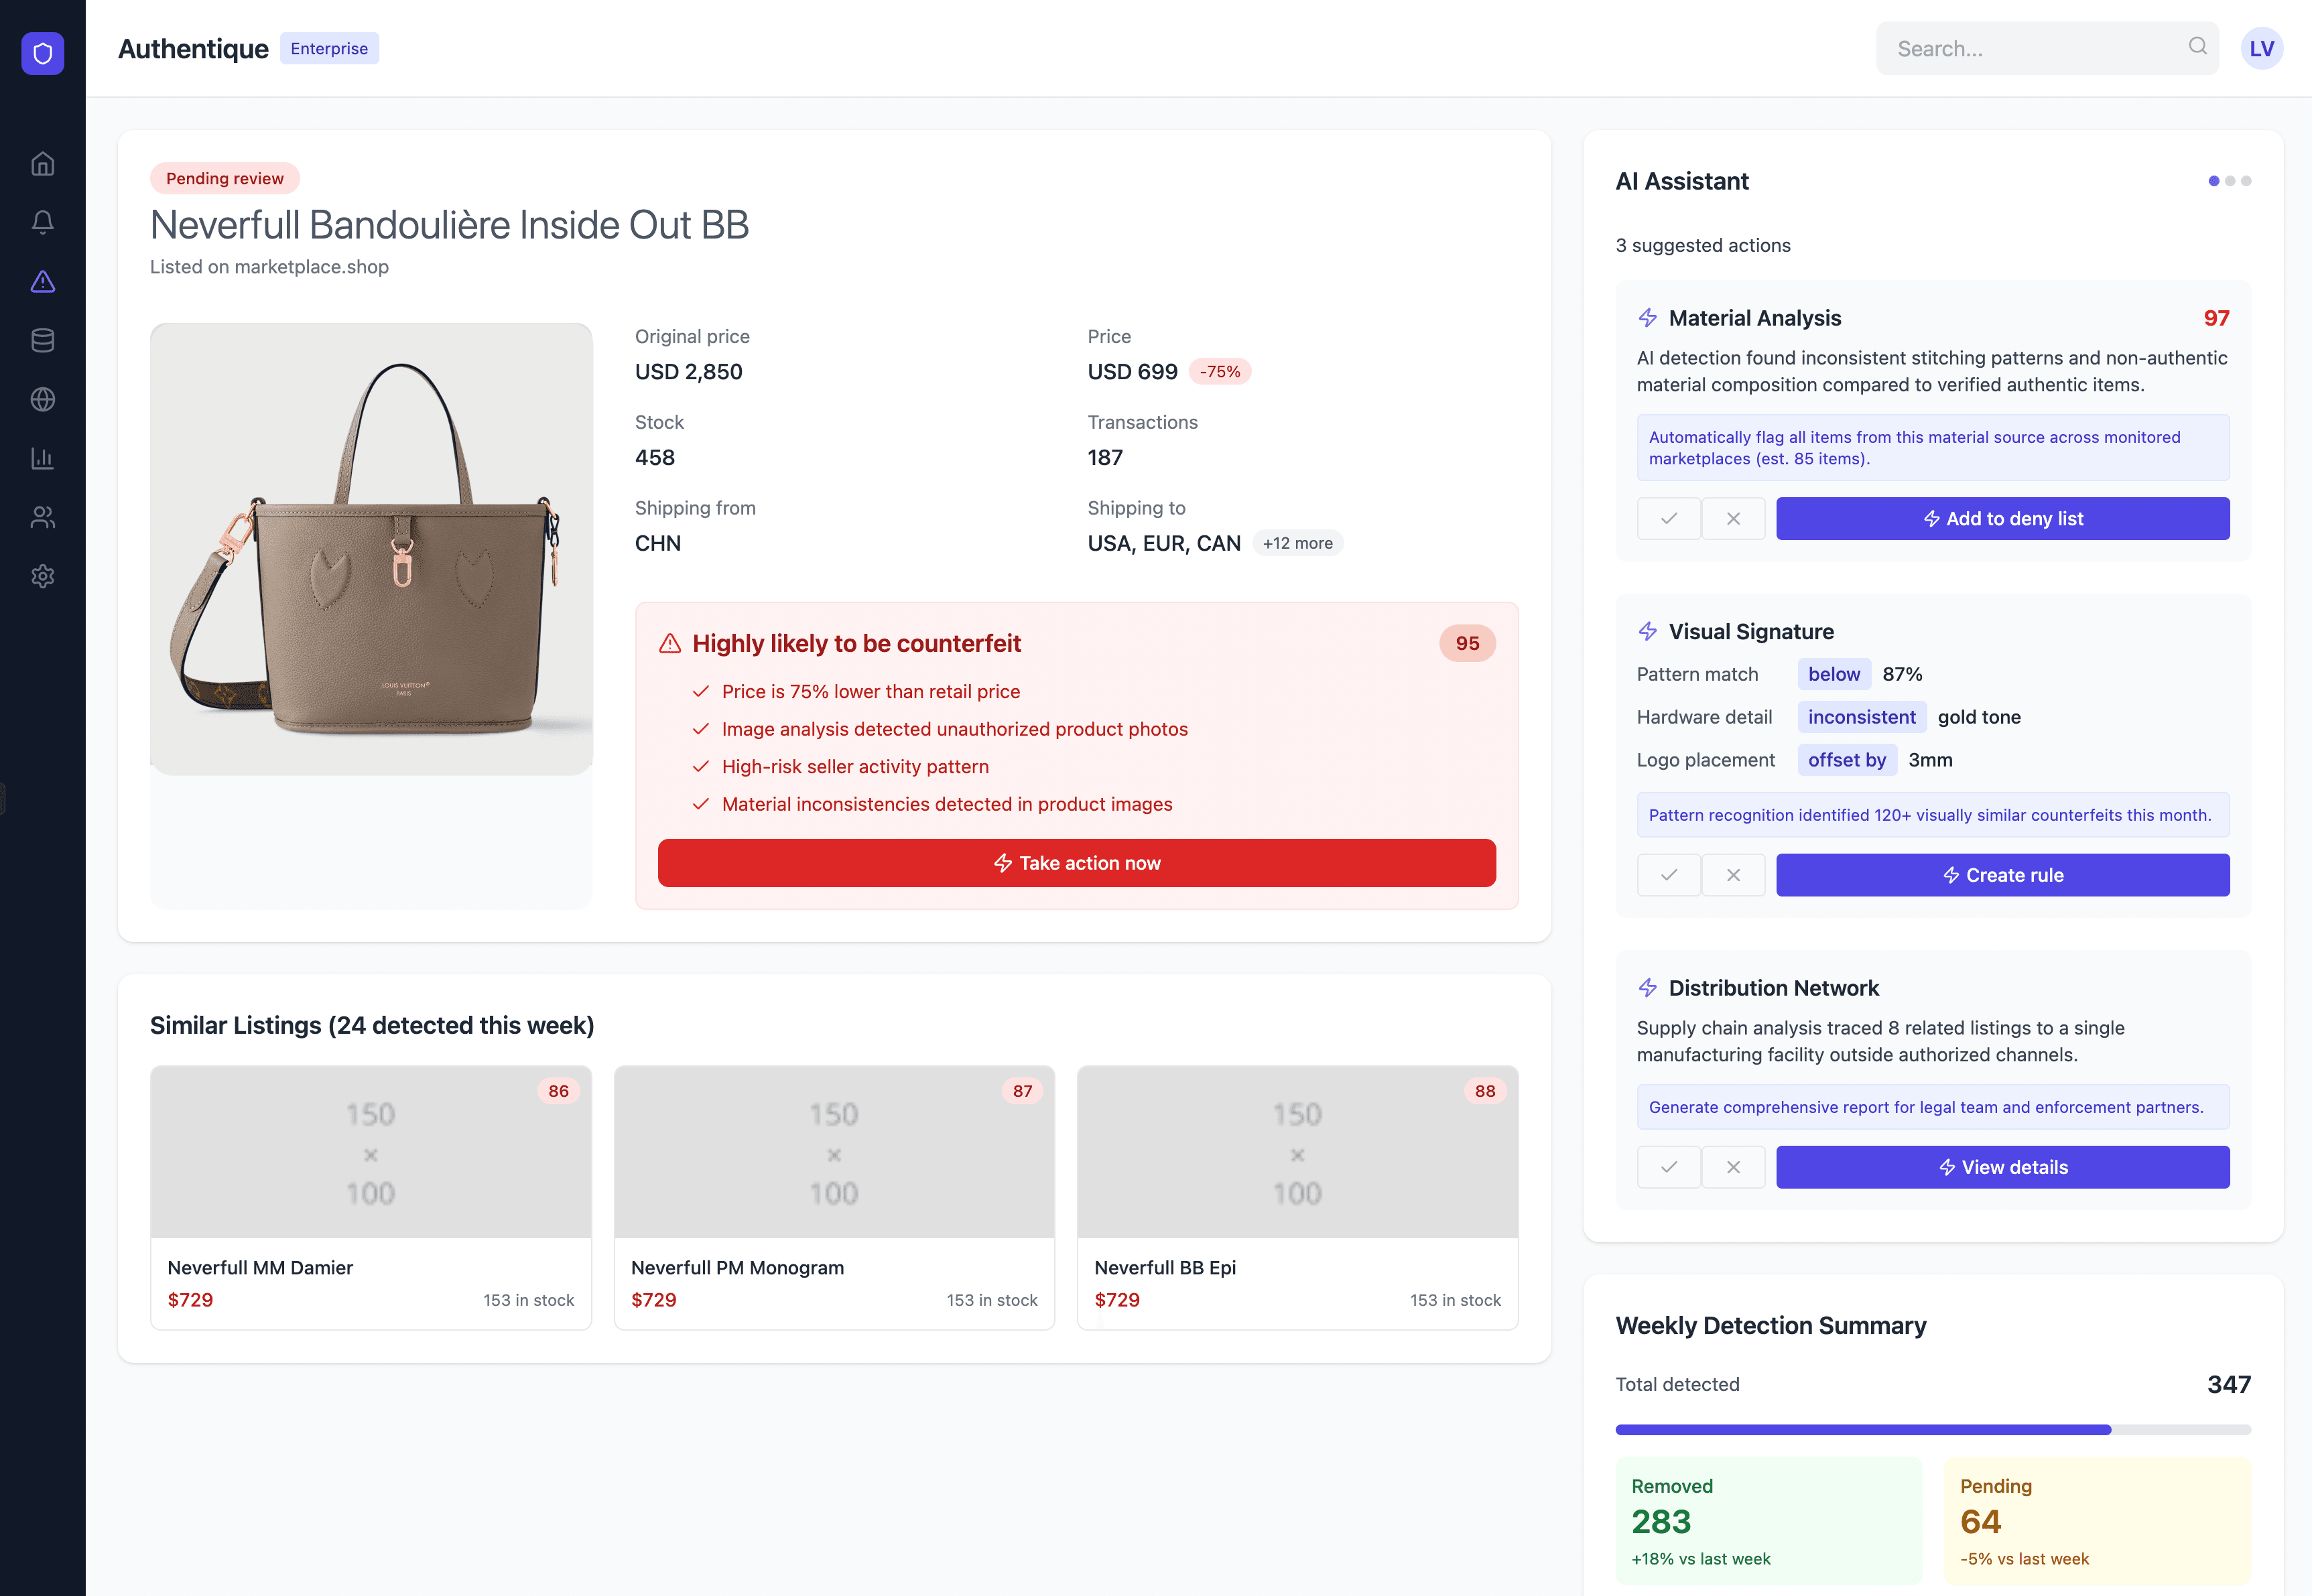Click the 95 counterfeit score badge
This screenshot has width=2312, height=1596.
pos(1467,644)
